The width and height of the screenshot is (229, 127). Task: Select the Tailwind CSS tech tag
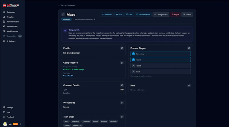[x=77, y=125]
